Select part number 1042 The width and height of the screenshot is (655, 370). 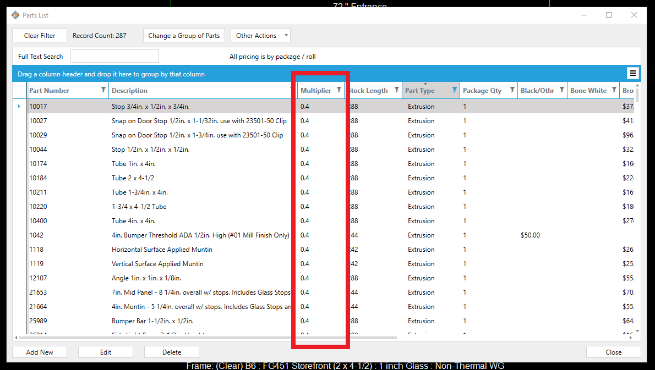[36, 235]
